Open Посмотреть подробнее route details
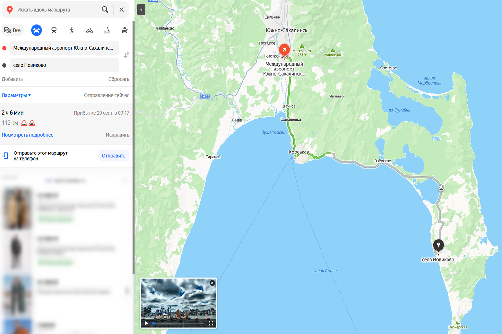Viewport: 502px width, 334px height. click(27, 135)
